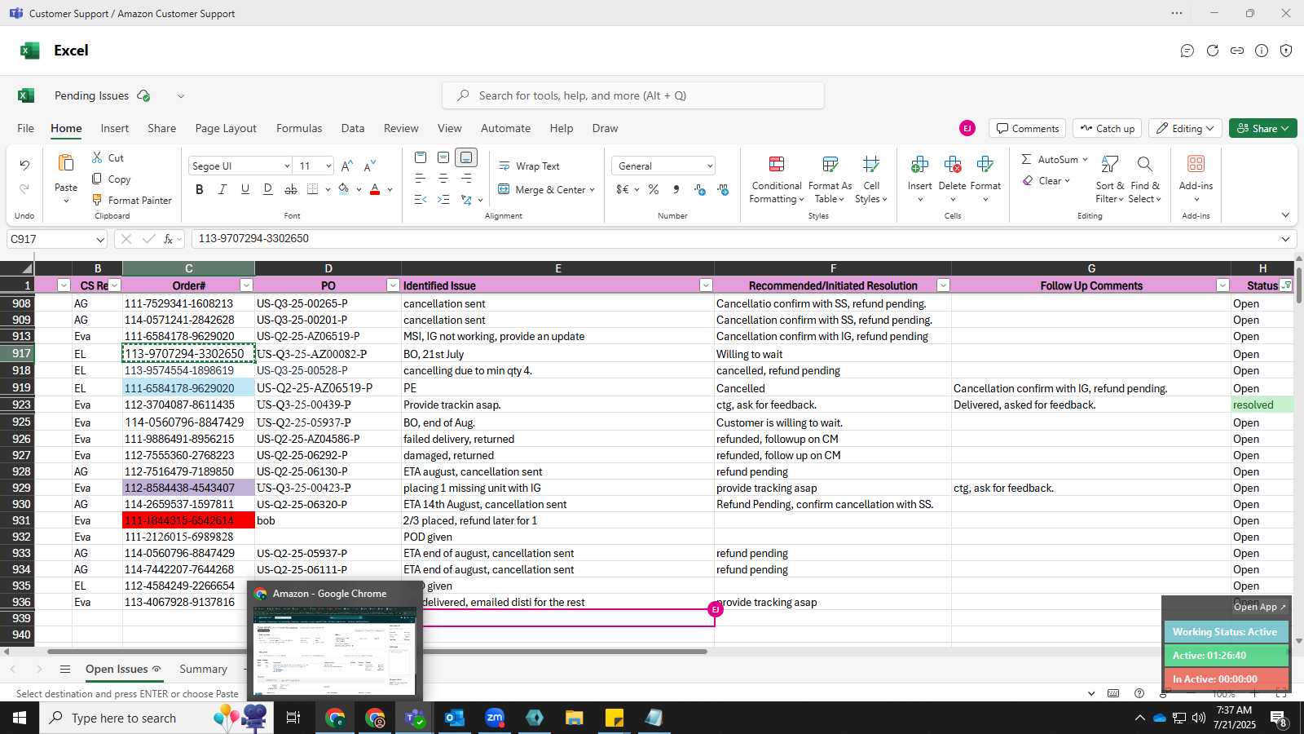Activate the Format Painter brush
Image resolution: width=1304 pixels, height=734 pixels.
click(x=97, y=200)
